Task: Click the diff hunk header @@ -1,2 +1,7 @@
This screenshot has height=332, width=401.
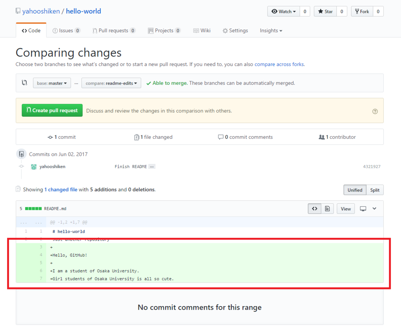Action: [69, 222]
